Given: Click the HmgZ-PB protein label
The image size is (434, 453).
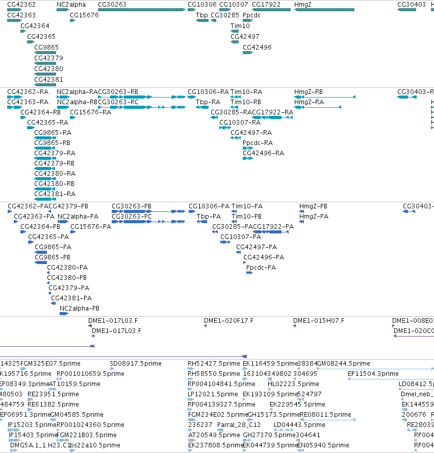Looking at the screenshot, I should click(313, 206).
